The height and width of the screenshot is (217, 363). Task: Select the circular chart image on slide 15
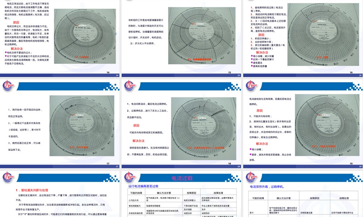coord(202,35)
